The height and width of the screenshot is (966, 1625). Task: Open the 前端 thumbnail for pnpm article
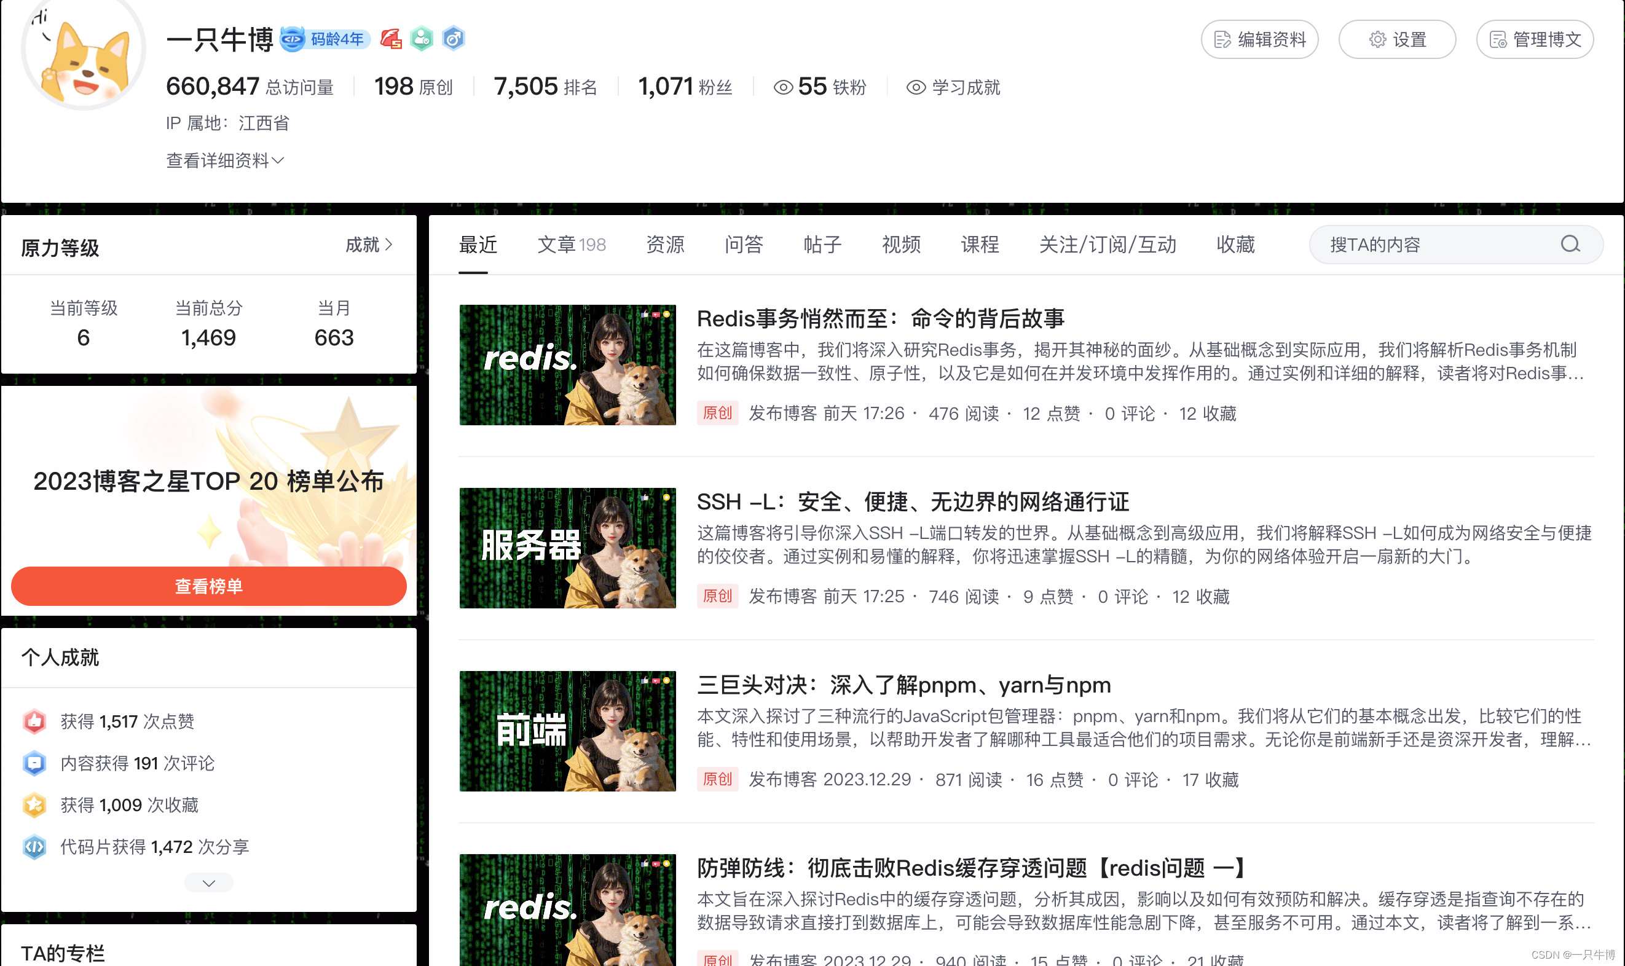click(567, 731)
